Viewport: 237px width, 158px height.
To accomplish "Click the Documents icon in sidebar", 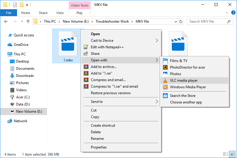I will click(x=12, y=69).
